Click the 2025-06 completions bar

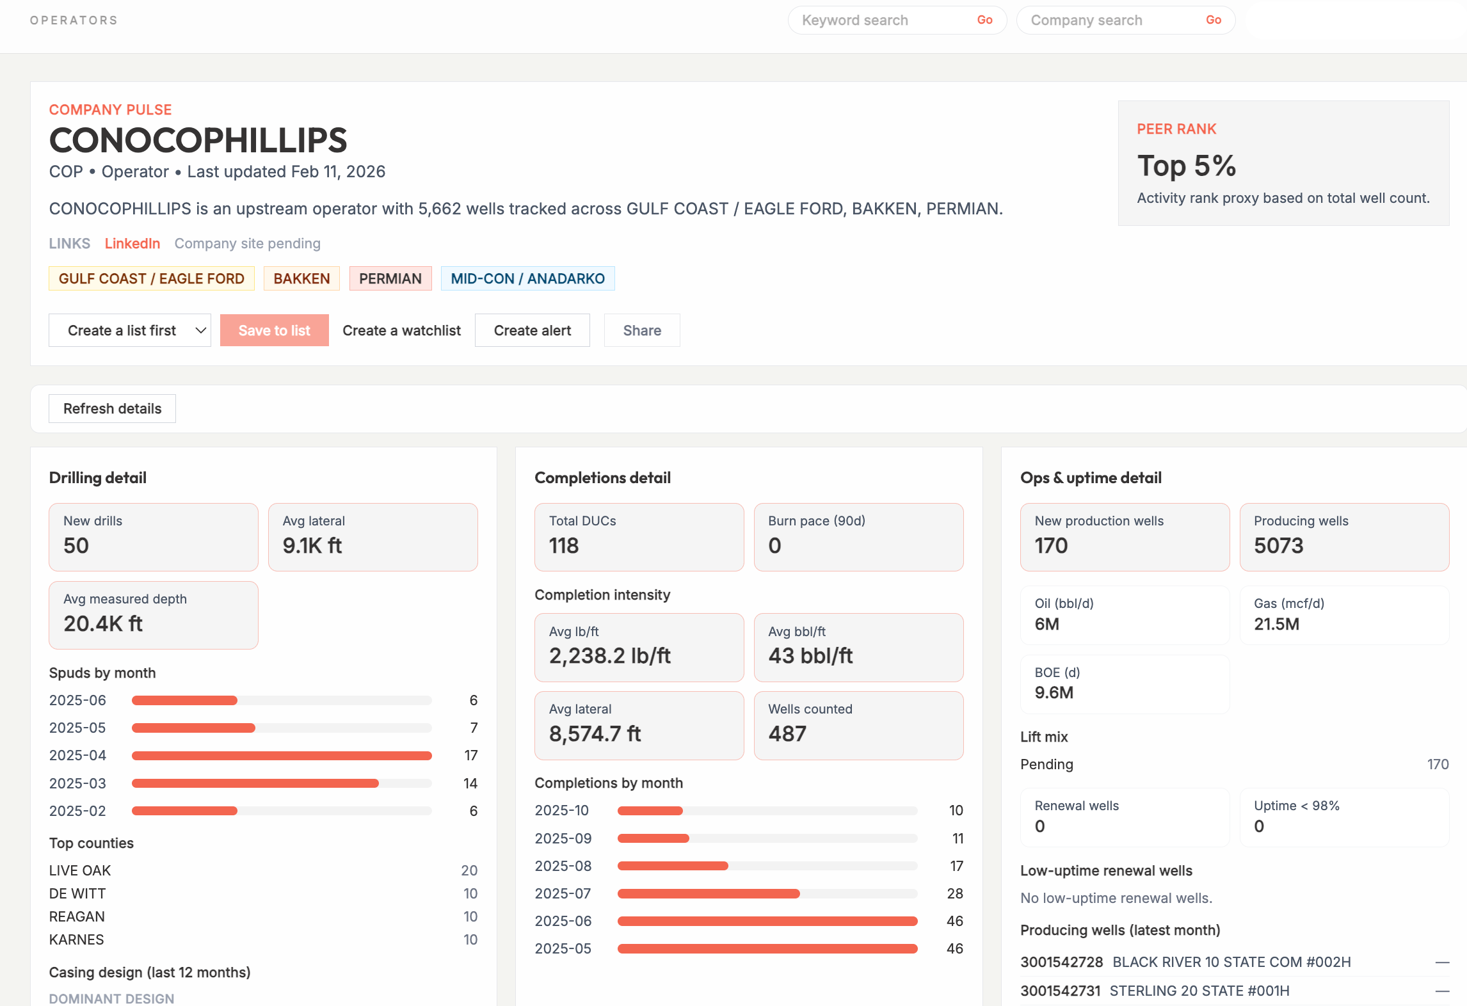coord(767,921)
